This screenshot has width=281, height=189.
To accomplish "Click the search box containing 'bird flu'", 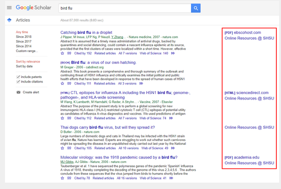I will point(123,8).
